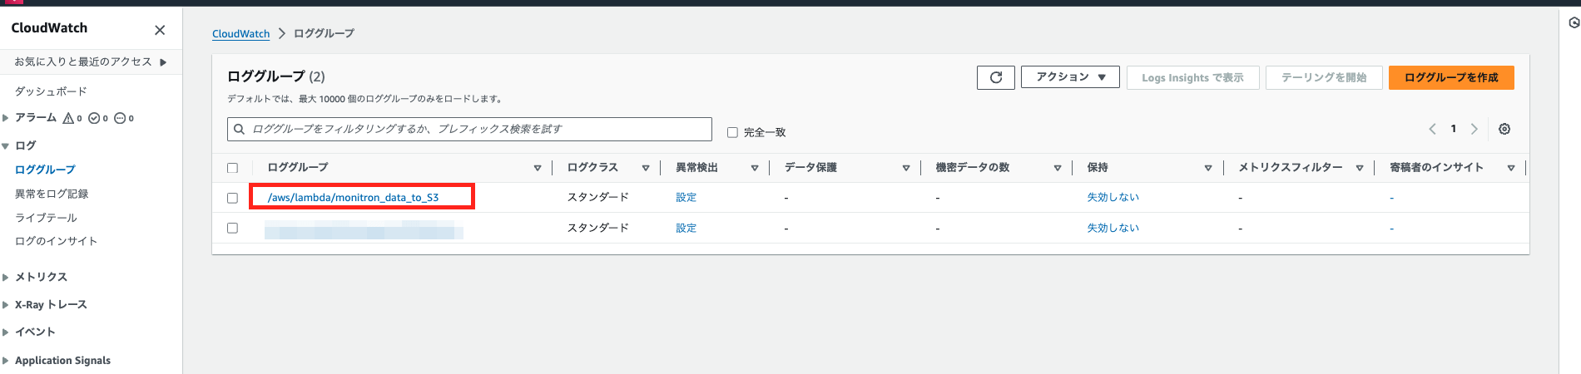Sort by the メトリクスフィルター column arrow
The width and height of the screenshot is (1581, 374).
tap(1360, 168)
